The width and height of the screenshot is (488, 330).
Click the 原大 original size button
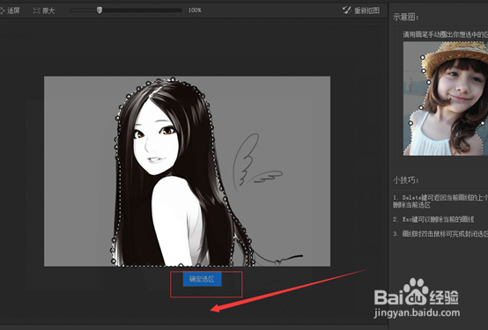44,11
